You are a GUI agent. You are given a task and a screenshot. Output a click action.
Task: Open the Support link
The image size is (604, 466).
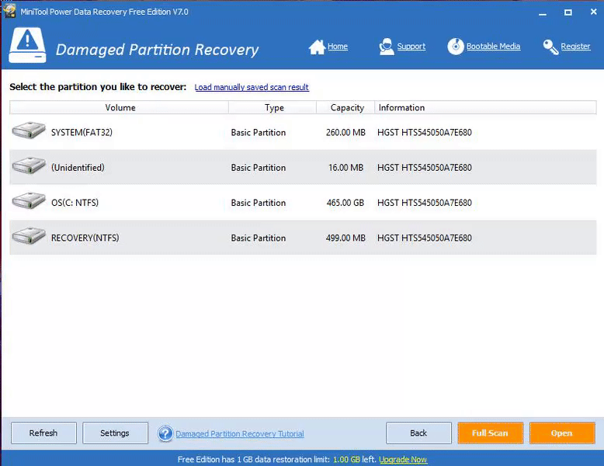[411, 47]
